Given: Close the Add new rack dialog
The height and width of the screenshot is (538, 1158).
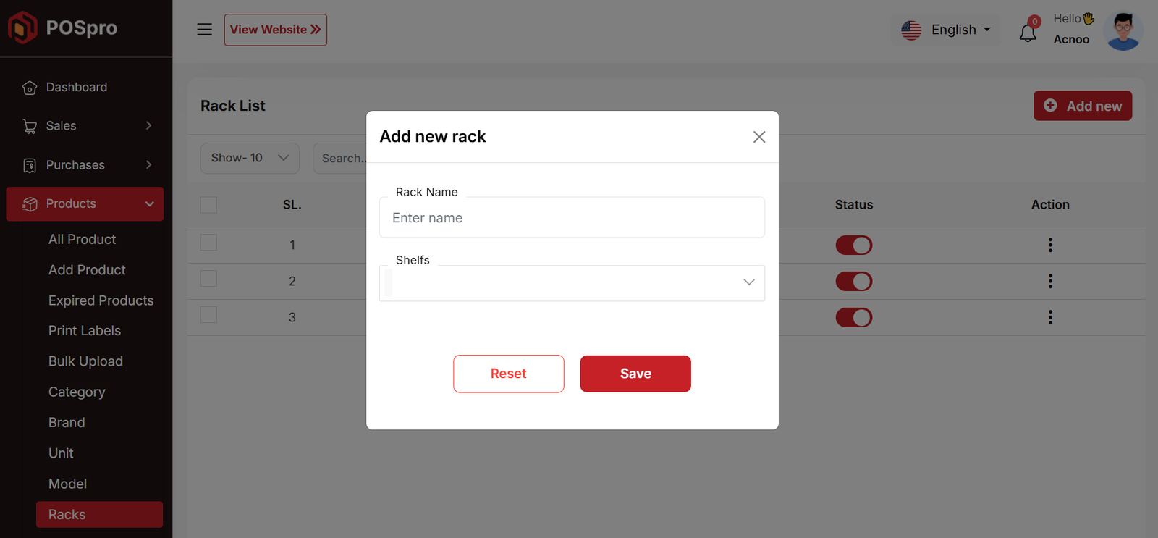Looking at the screenshot, I should tap(758, 137).
